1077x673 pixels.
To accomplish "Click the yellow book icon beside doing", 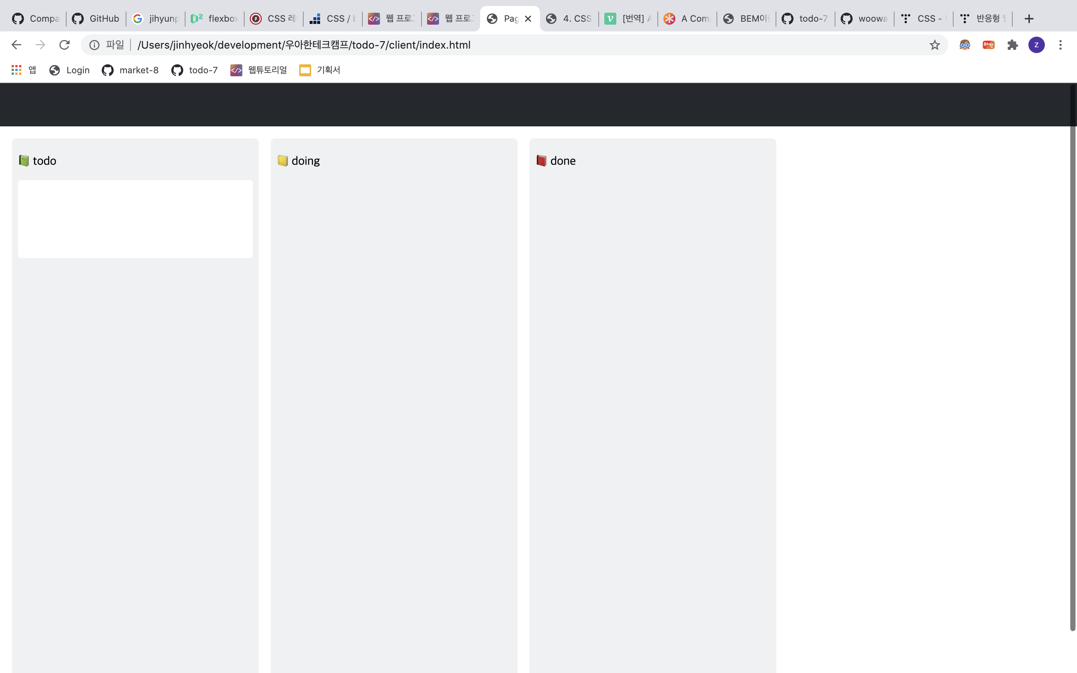I will point(283,161).
